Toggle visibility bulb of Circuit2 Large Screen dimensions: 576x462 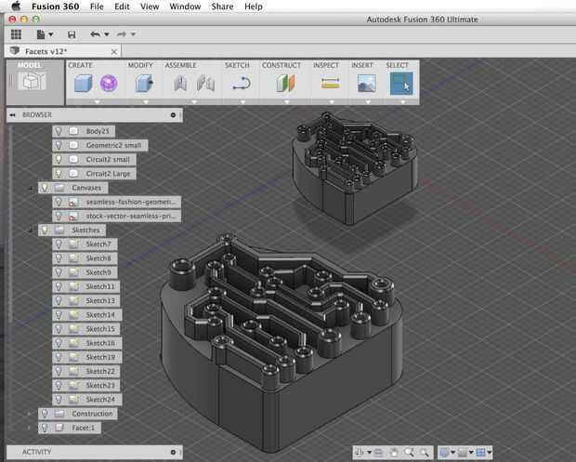click(58, 173)
